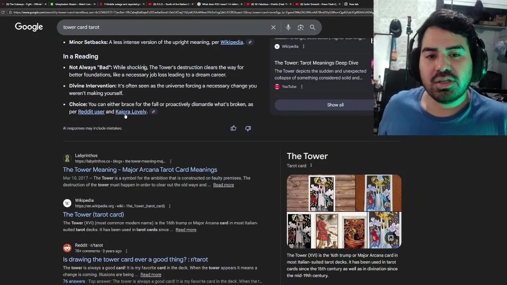Image resolution: width=507 pixels, height=285 pixels.
Task: Open the top-left Tower card on wood thumbnail
Action: pyautogui.click(x=321, y=193)
